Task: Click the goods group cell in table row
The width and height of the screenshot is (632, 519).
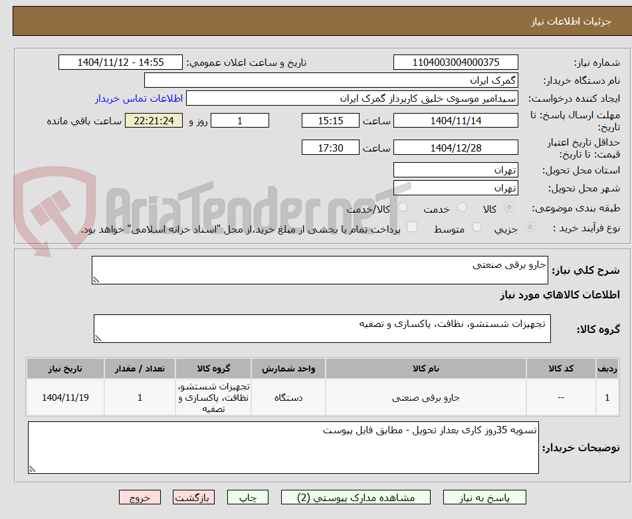Action: [x=213, y=397]
